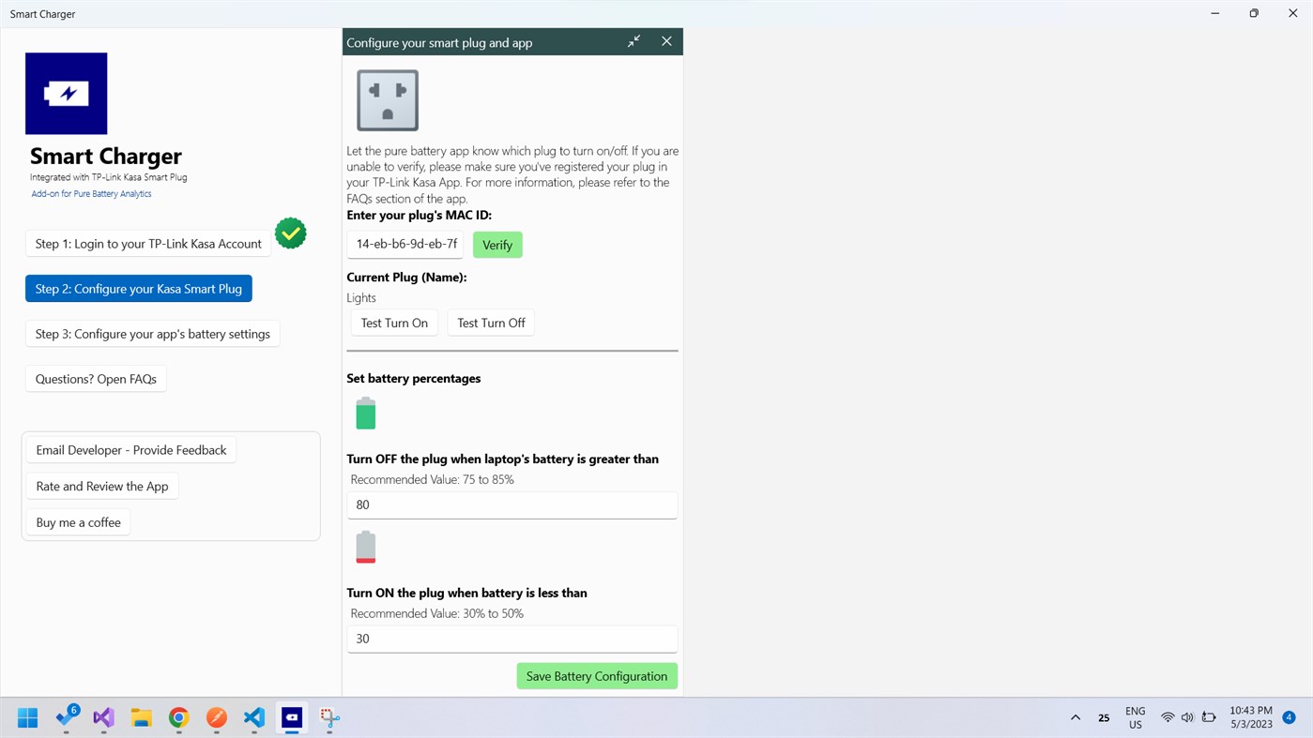
Task: Expand hidden icons chevron in system tray
Action: pyautogui.click(x=1075, y=716)
